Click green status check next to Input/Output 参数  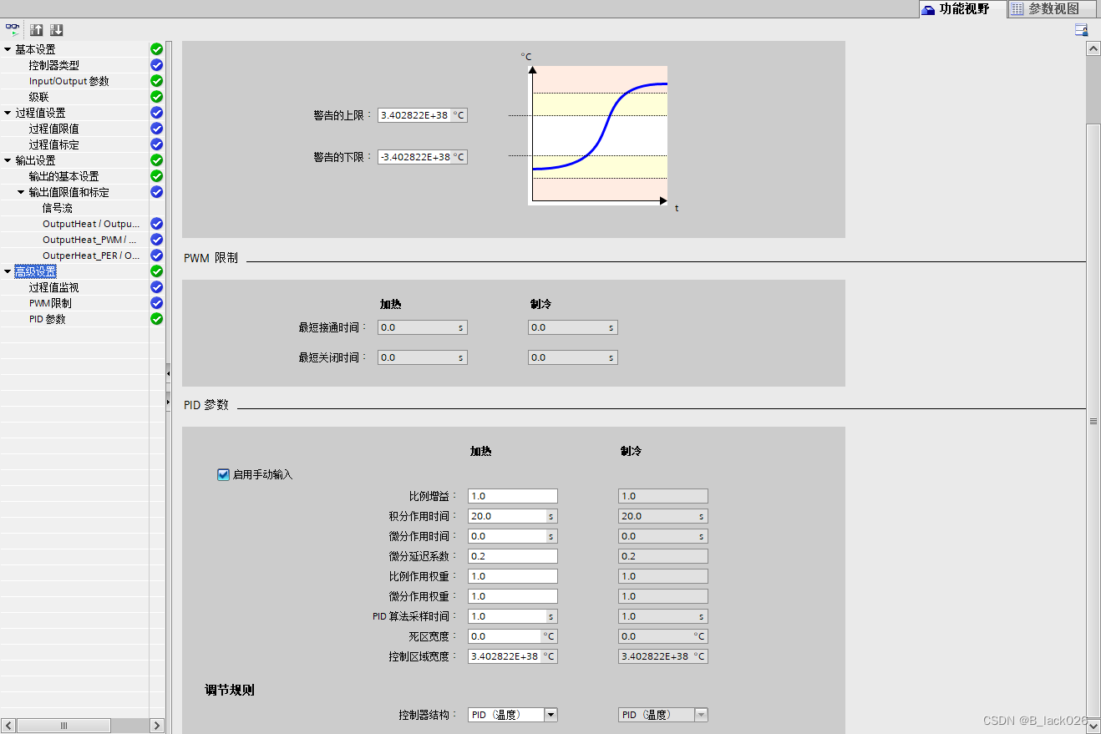[x=156, y=81]
